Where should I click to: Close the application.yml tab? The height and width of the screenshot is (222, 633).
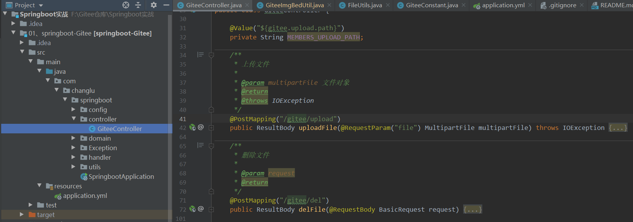(530, 5)
